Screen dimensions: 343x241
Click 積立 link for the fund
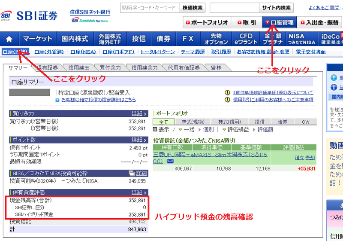[x=299, y=158]
